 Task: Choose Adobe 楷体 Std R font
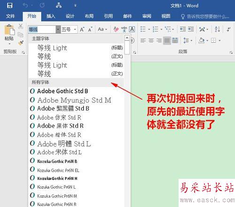click(76, 135)
